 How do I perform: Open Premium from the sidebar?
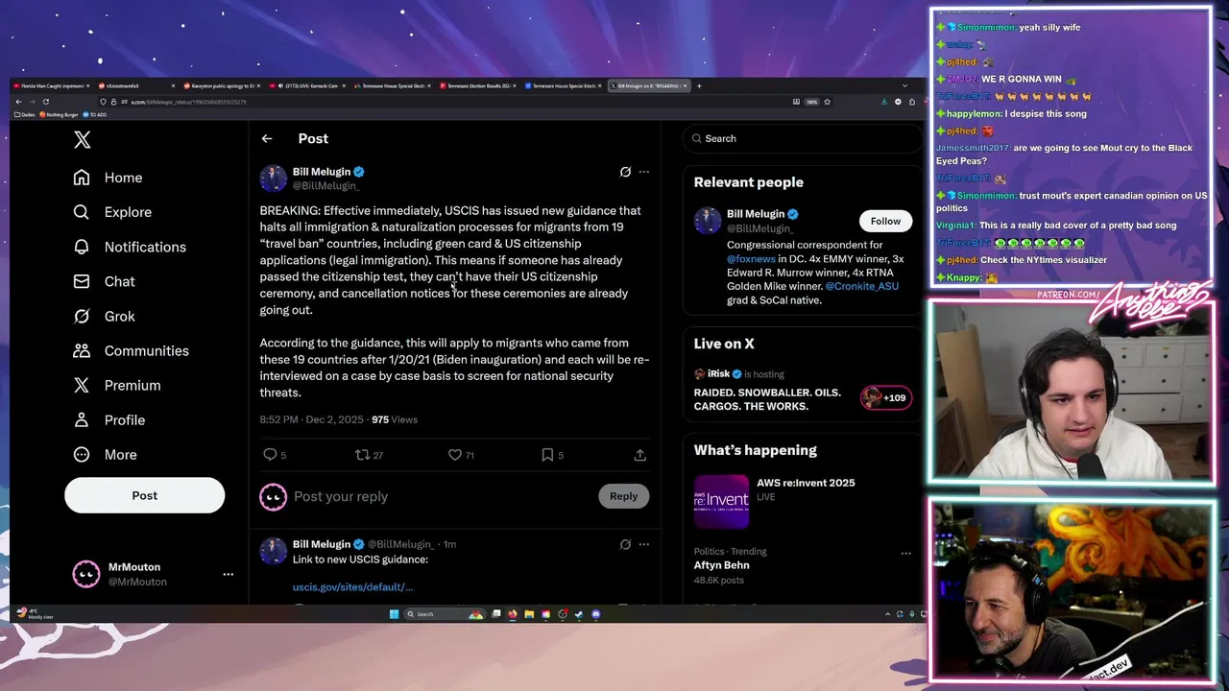click(117, 385)
